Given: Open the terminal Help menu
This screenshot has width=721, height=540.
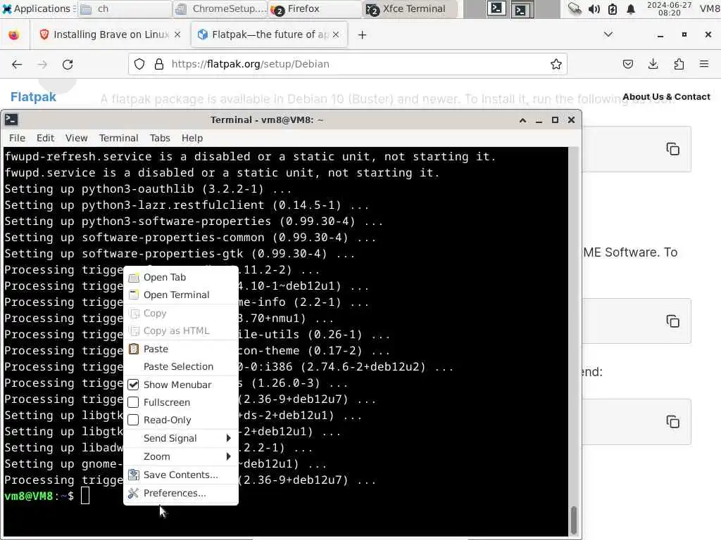Looking at the screenshot, I should point(192,138).
